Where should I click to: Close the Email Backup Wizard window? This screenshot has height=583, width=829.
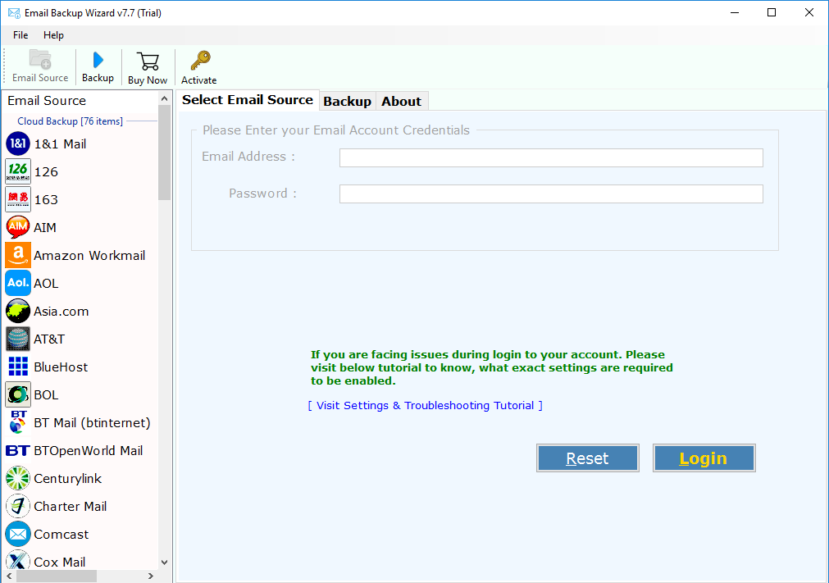tap(809, 12)
